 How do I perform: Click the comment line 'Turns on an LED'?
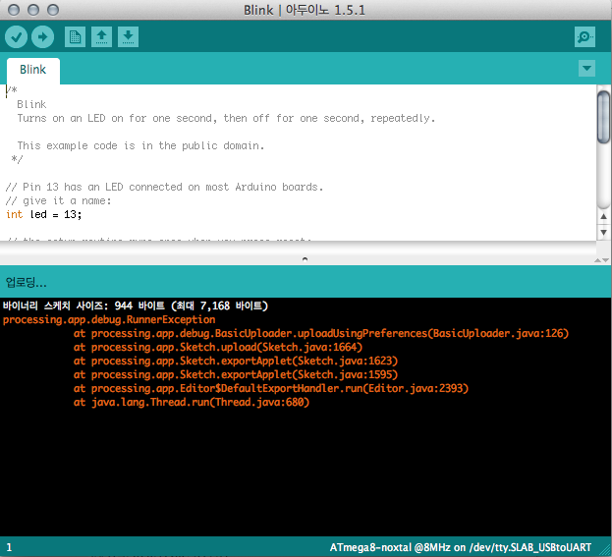click(x=226, y=118)
